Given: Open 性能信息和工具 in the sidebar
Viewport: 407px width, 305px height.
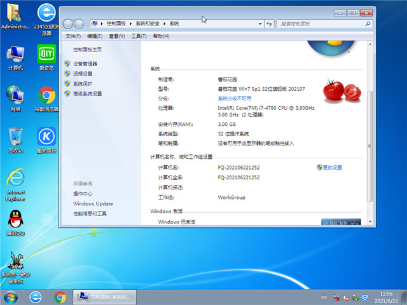Looking at the screenshot, I should (90, 213).
